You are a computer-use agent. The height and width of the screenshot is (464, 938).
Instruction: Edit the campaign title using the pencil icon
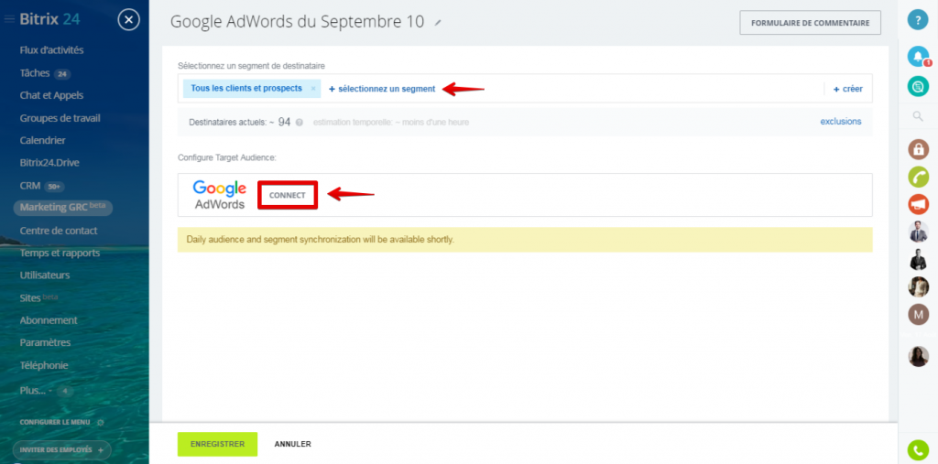(438, 23)
